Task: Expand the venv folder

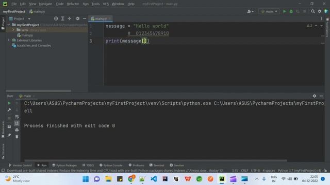Action: tap(13, 30)
